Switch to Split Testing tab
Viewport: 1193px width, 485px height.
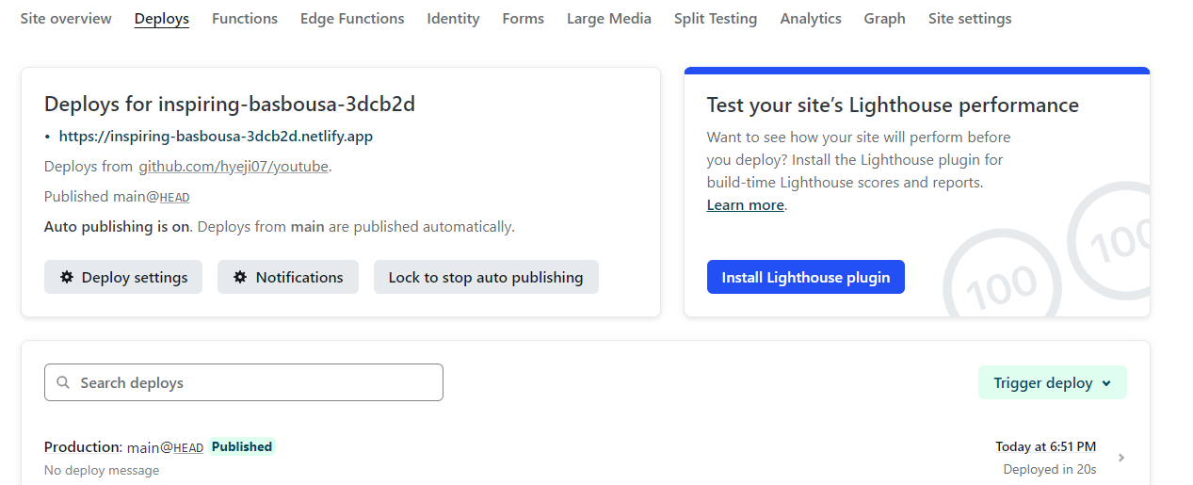[x=716, y=19]
